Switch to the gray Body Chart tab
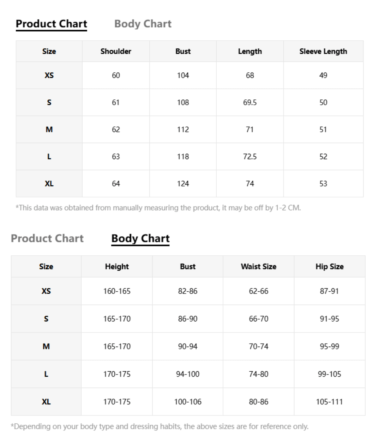Screen dimensions: 379x442 coord(143,24)
